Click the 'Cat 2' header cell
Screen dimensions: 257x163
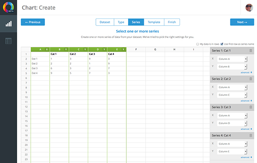coord(78,54)
